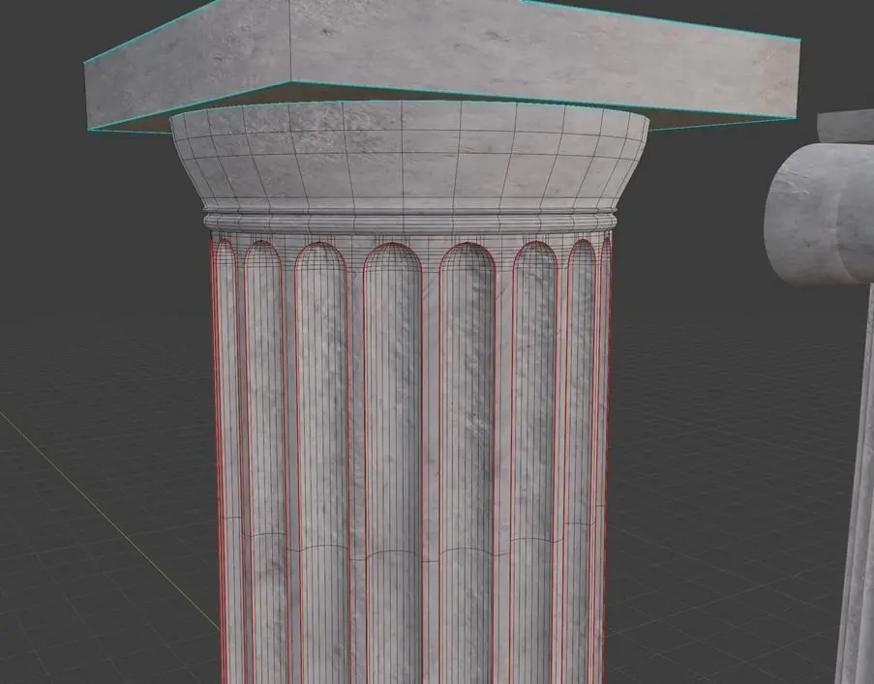Image resolution: width=874 pixels, height=684 pixels.
Task: Click the fluted column shaft with red edges
Action: tap(410, 460)
